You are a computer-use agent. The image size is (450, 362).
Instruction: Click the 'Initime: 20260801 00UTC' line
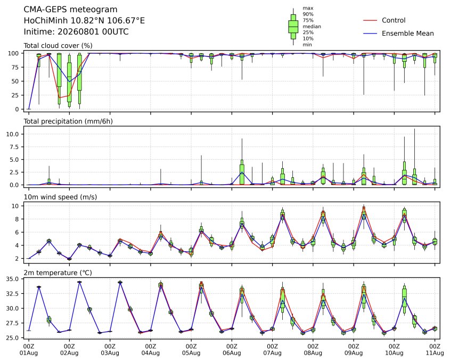[76, 31]
